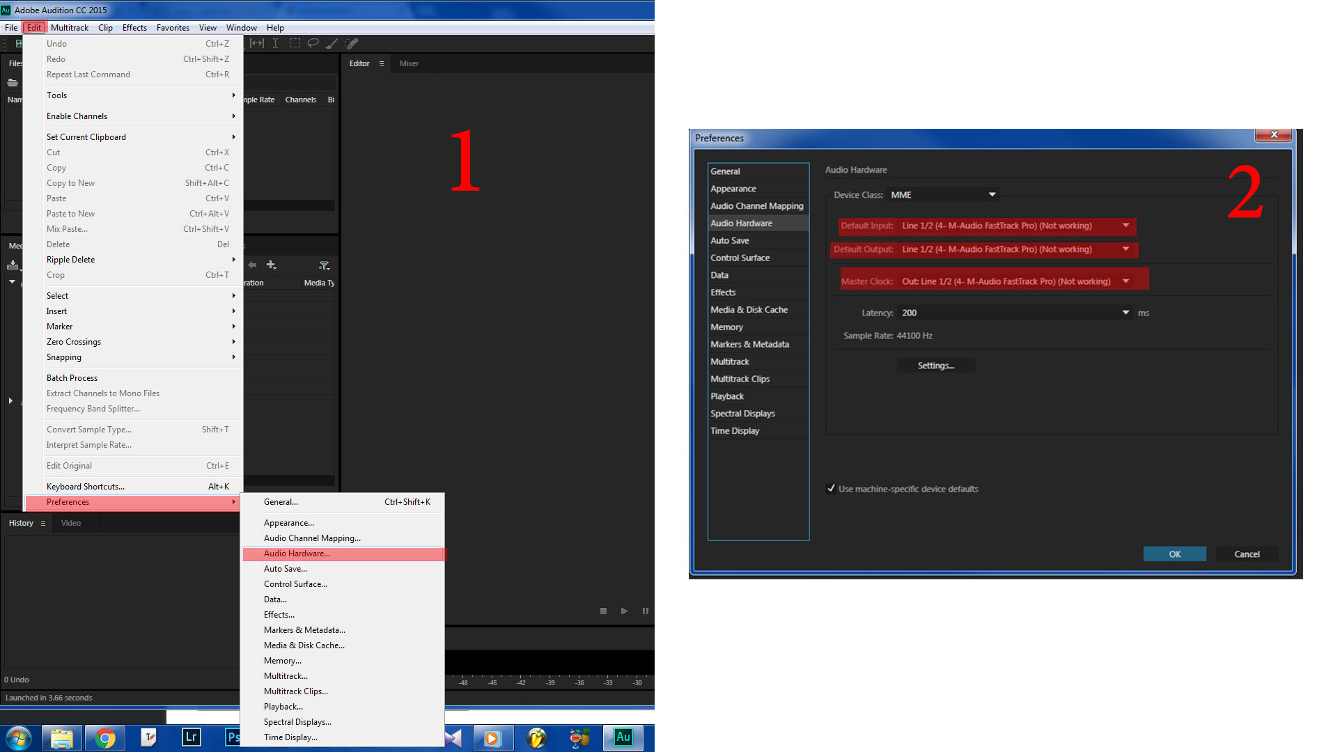Select the Lasso Selection tool
The width and height of the screenshot is (1333, 752).
pos(313,43)
